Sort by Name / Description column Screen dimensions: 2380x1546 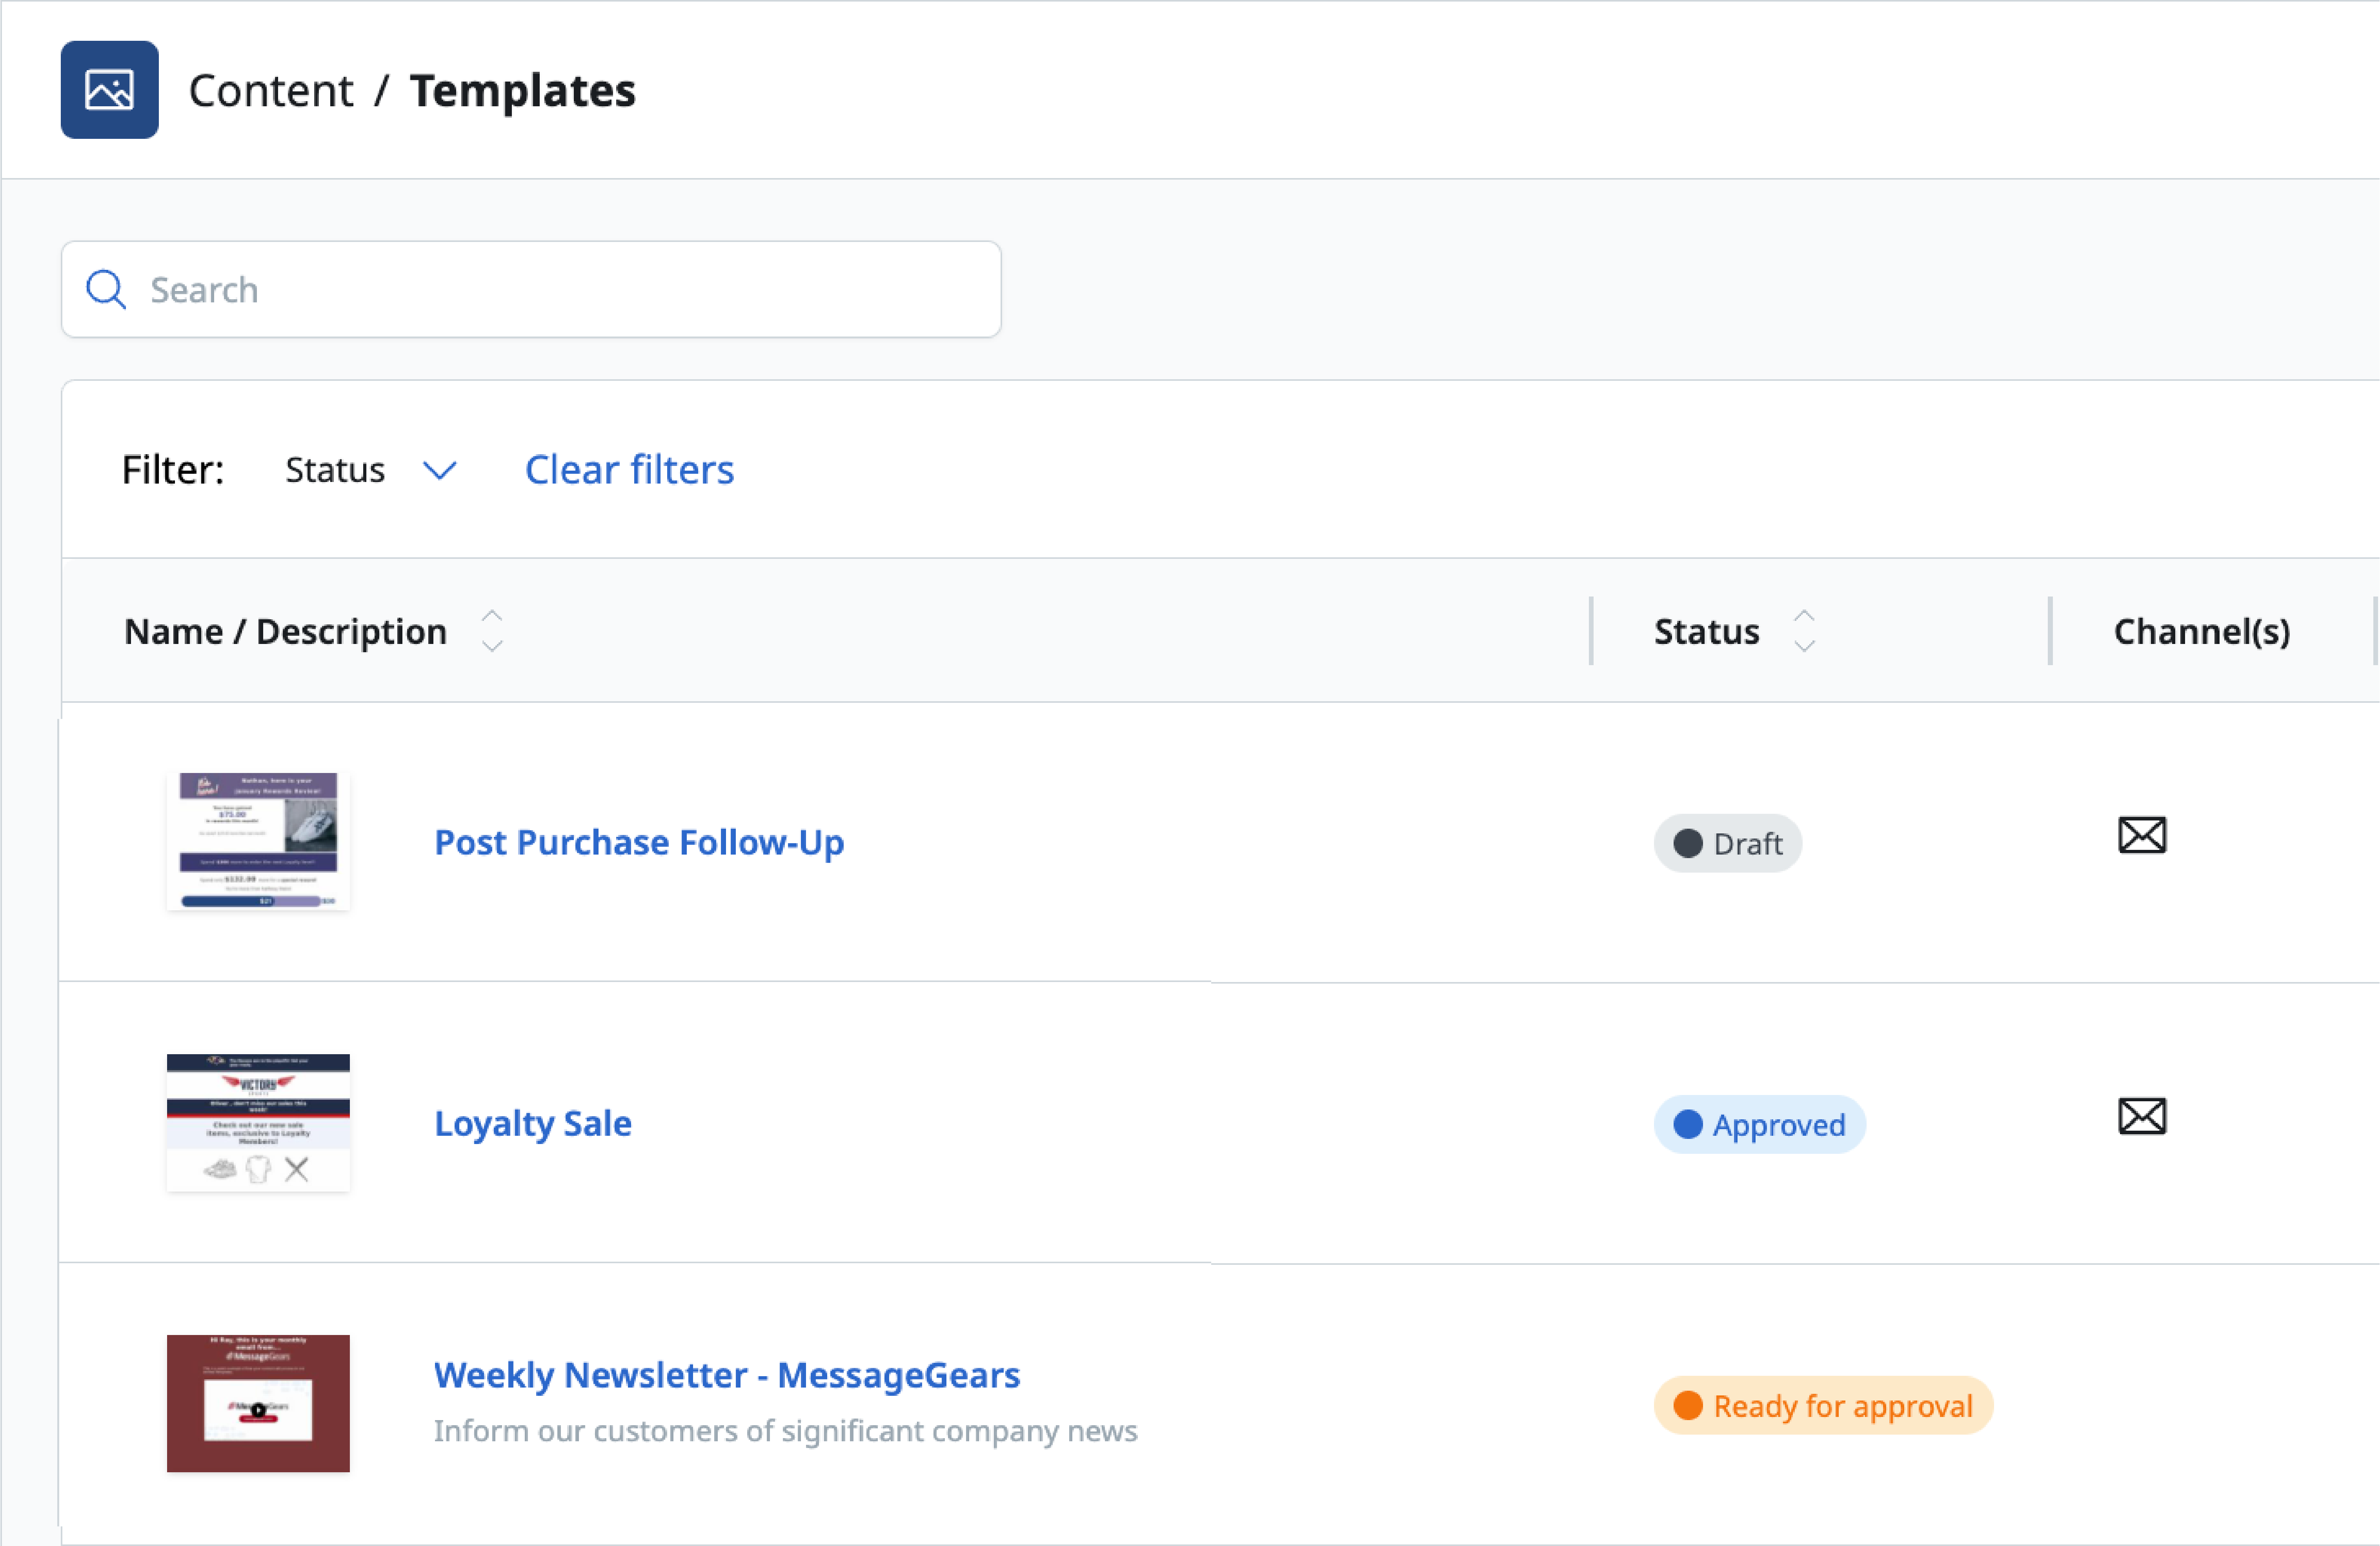pyautogui.click(x=492, y=631)
